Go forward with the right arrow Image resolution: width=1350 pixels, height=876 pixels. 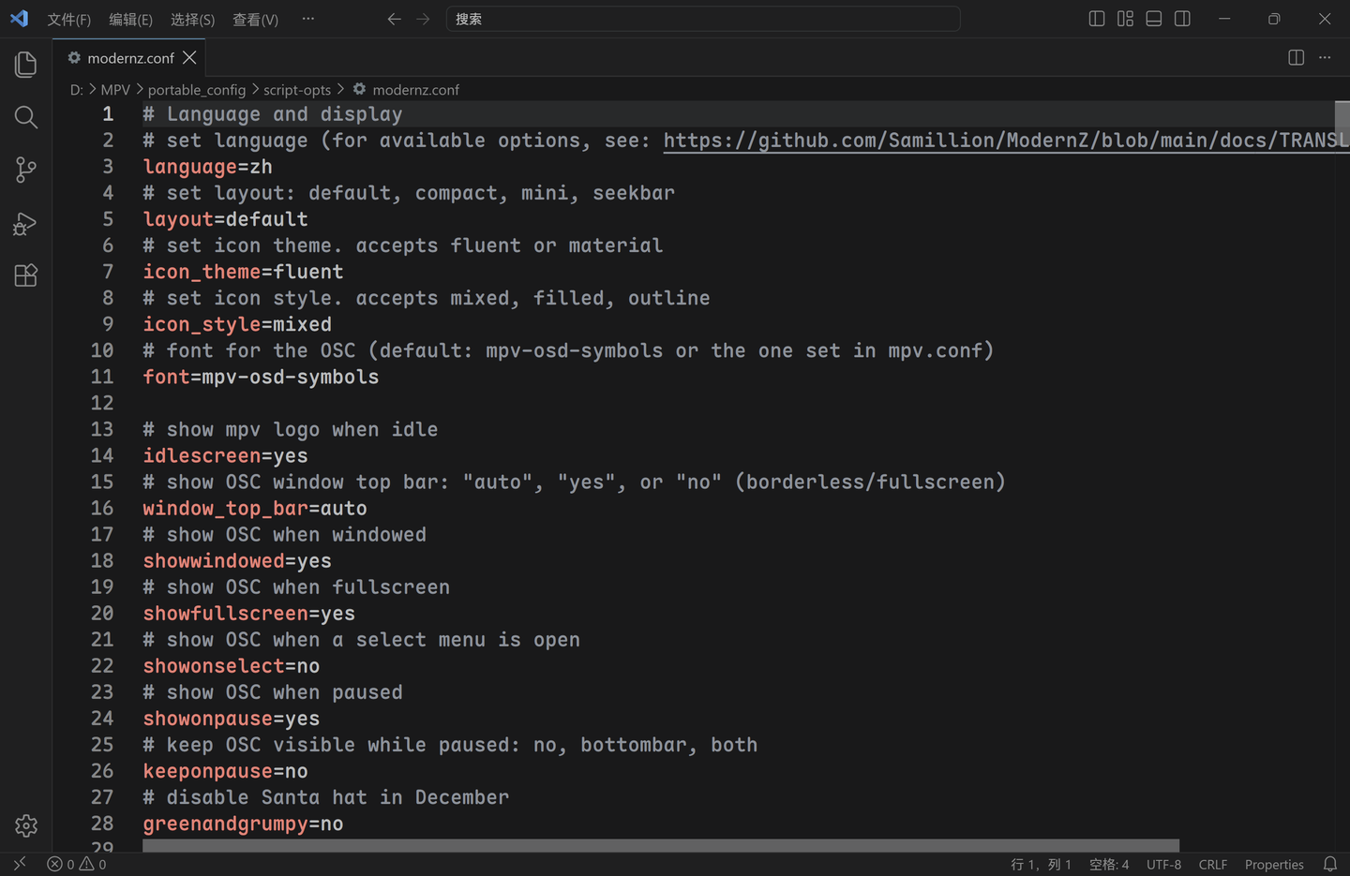[x=423, y=19]
